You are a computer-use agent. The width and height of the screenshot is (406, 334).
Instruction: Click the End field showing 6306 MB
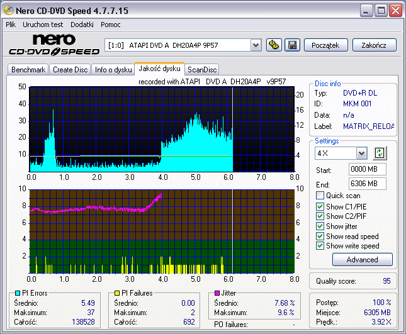point(368,184)
